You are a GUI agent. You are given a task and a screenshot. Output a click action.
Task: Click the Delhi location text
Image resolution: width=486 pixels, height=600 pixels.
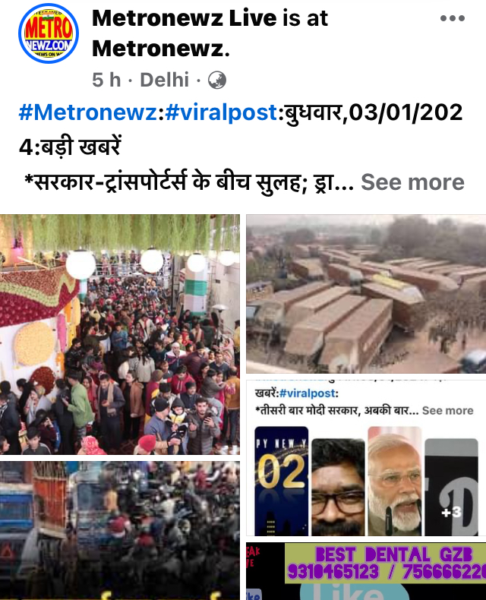(165, 80)
